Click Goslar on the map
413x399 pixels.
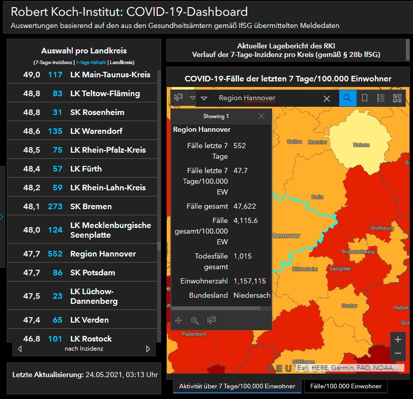coord(349,306)
